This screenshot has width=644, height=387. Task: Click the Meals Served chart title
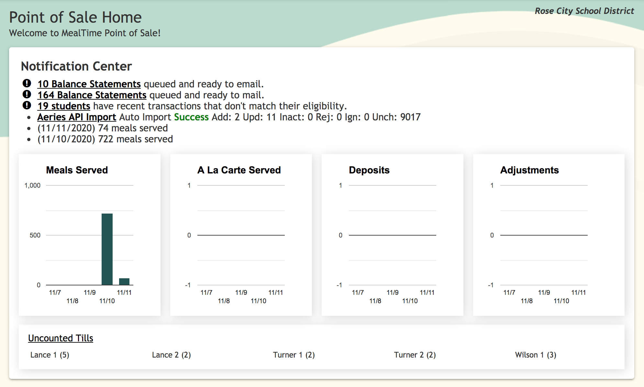coord(77,170)
